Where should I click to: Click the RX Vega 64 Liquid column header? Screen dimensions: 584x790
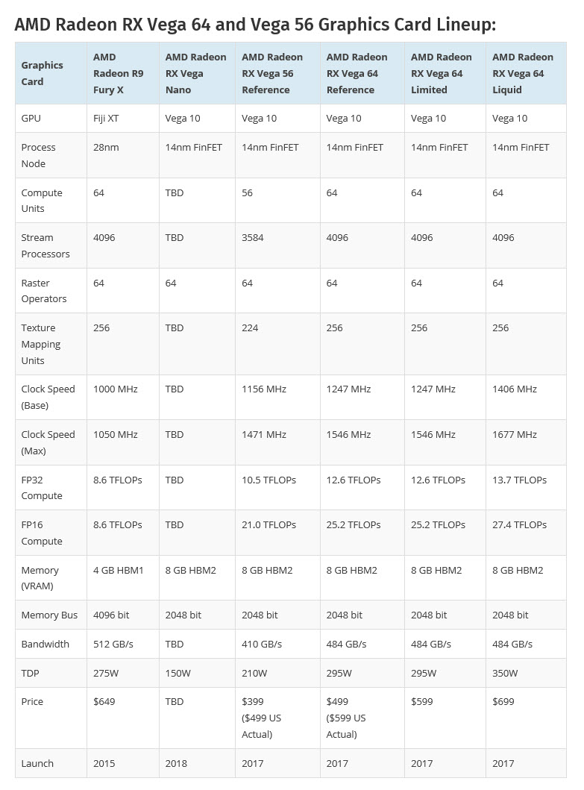(x=522, y=73)
